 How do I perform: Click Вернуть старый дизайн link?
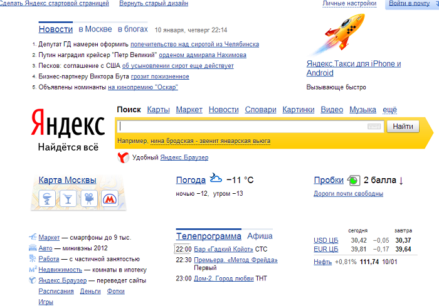pyautogui.click(x=154, y=3)
